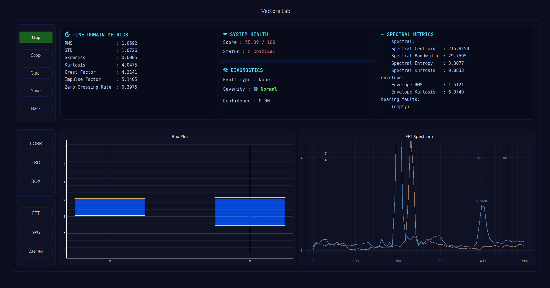The height and width of the screenshot is (288, 550).
Task: Click the Kurtosis value 4.0475
Action: coord(129,65)
